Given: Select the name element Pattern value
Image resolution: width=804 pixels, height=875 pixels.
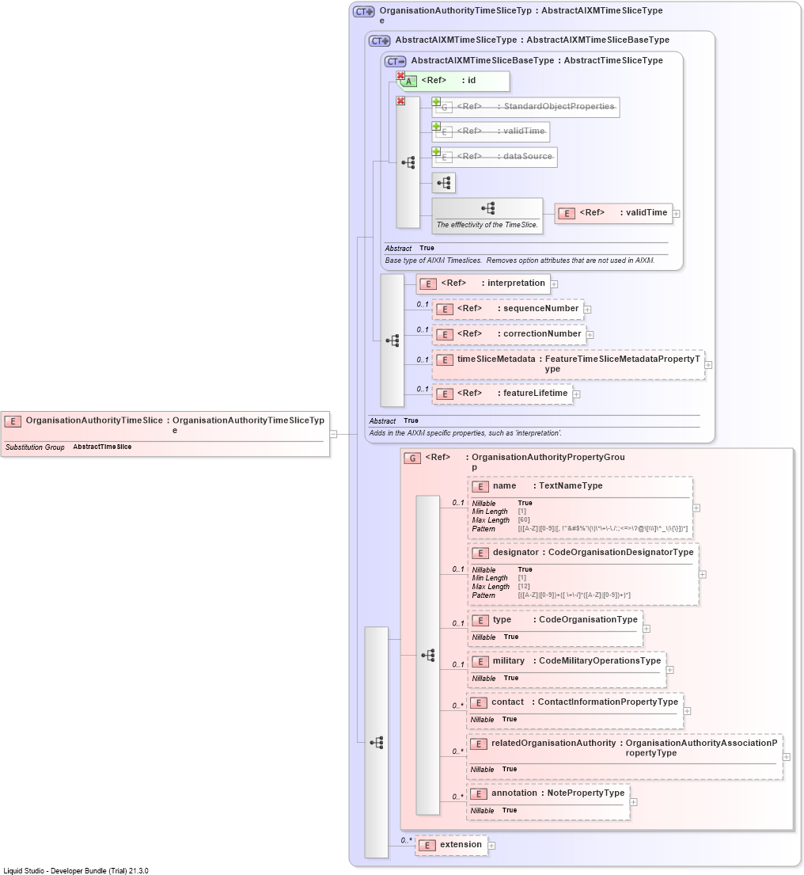Looking at the screenshot, I should pyautogui.click(x=602, y=528).
